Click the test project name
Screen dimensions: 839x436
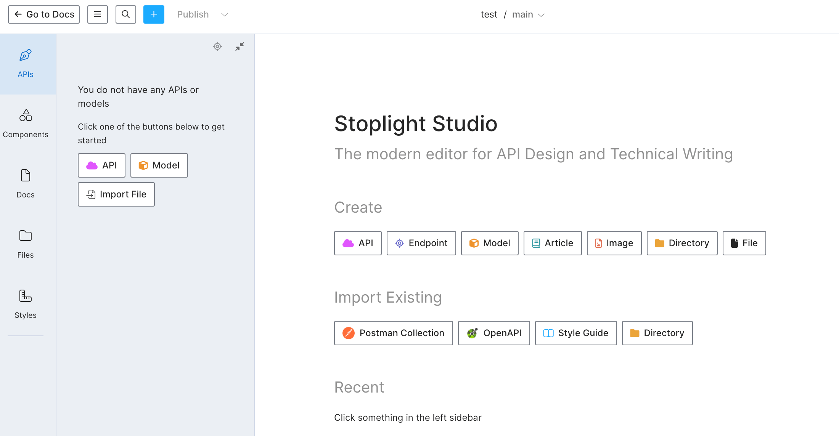point(489,14)
